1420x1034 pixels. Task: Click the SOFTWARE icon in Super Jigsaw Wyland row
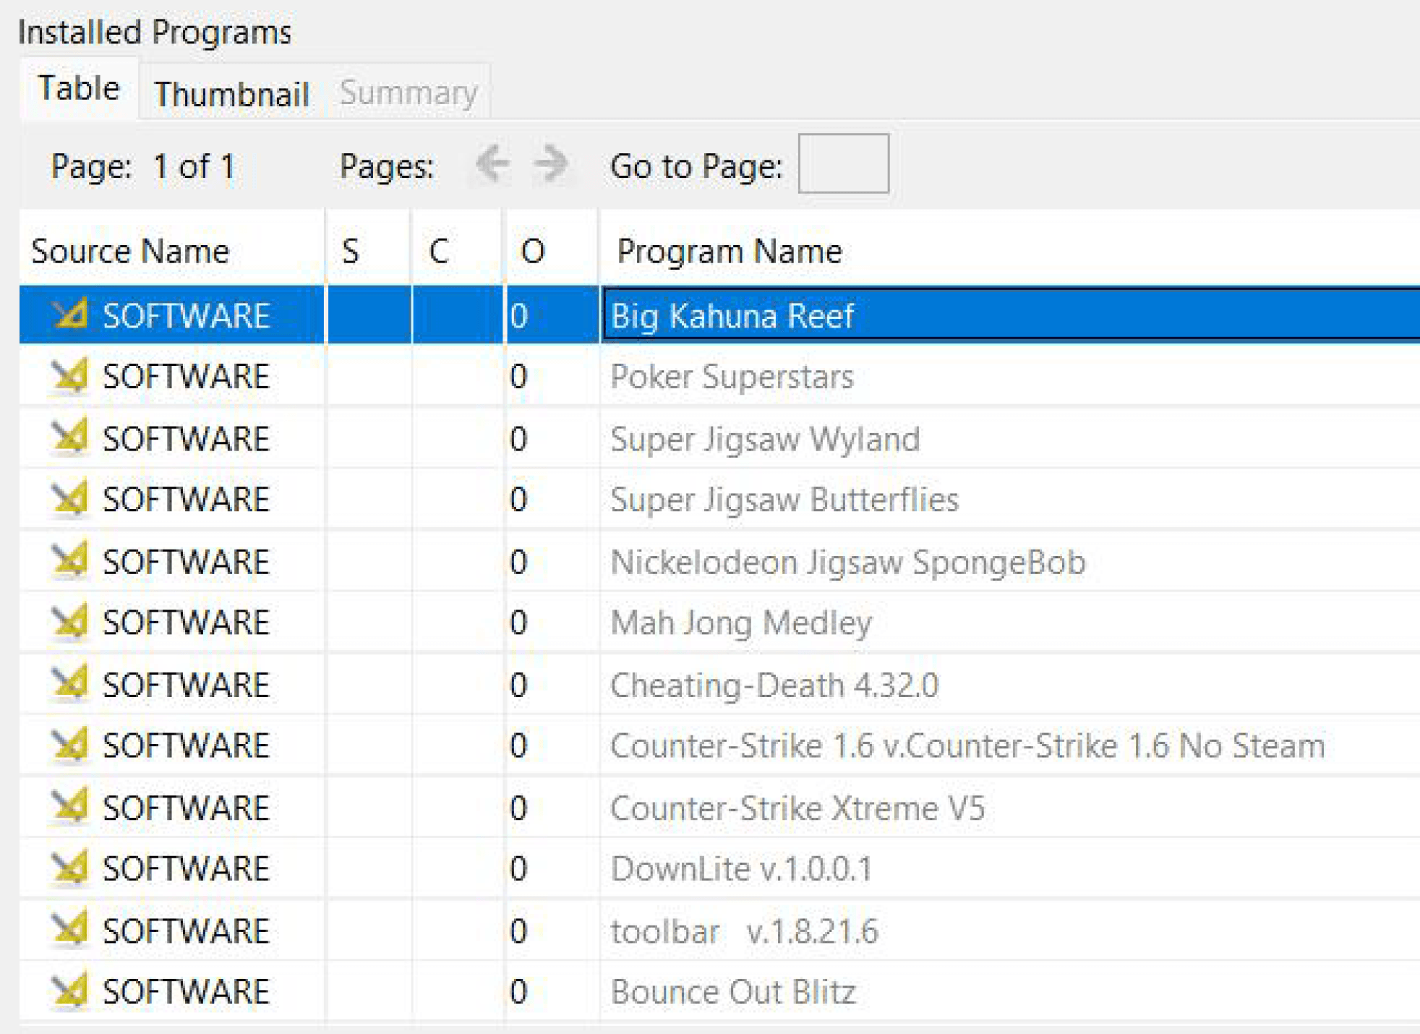tap(70, 437)
